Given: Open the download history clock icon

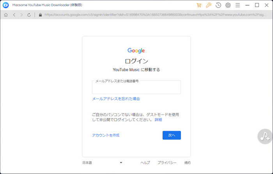Looking at the screenshot, I should tap(218, 5).
